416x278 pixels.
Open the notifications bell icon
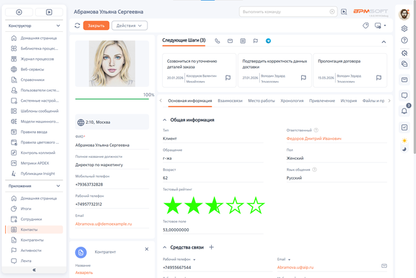pyautogui.click(x=404, y=111)
